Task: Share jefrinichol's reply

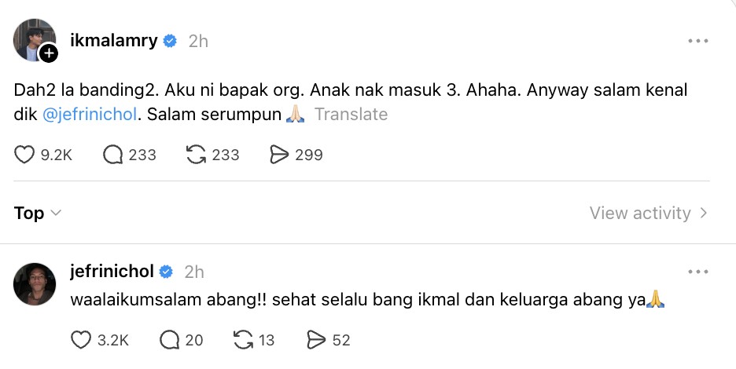Action: pyautogui.click(x=316, y=340)
